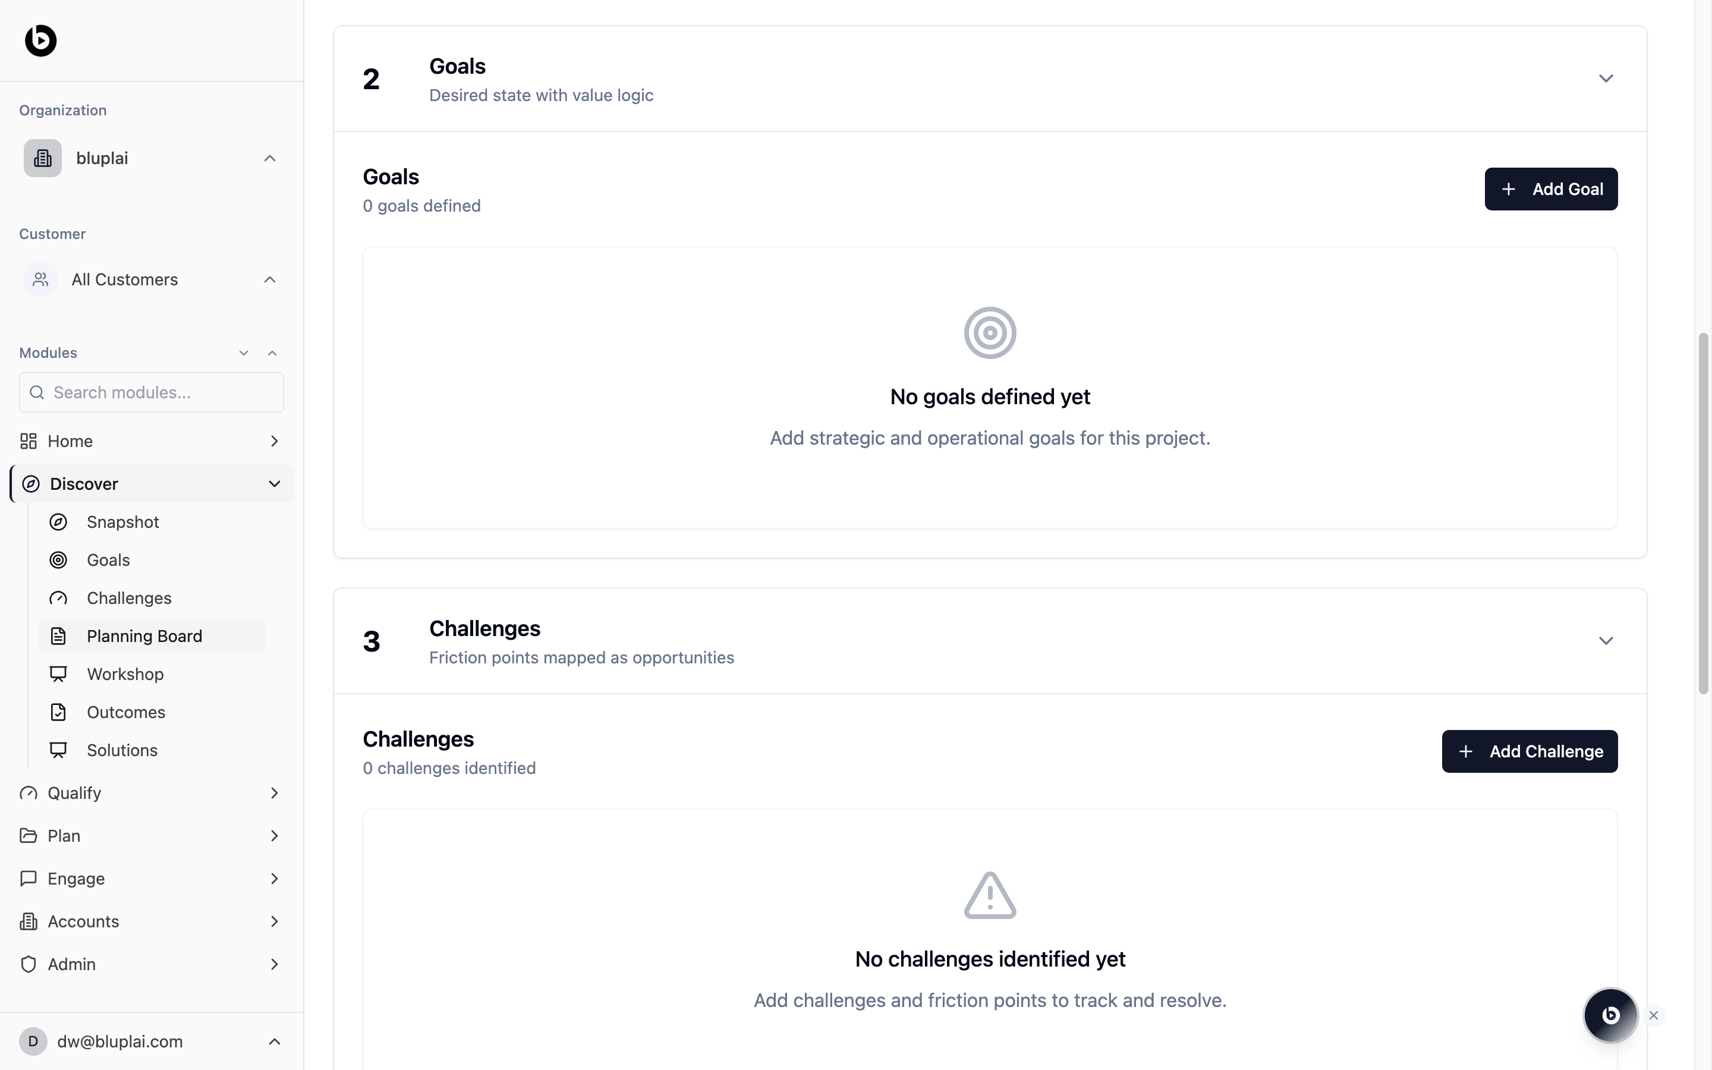Expand all modules with down chevron
The height and width of the screenshot is (1070, 1712).
coord(243,353)
